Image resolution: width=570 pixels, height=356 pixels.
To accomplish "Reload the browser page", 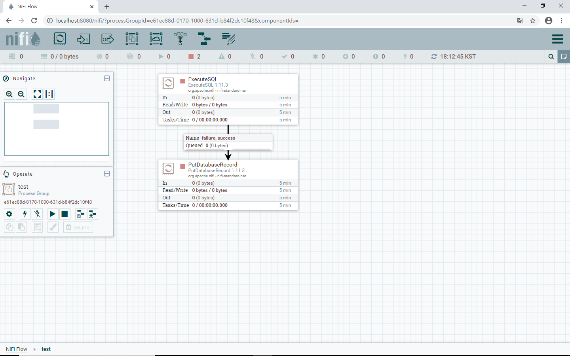I will coord(34,21).
